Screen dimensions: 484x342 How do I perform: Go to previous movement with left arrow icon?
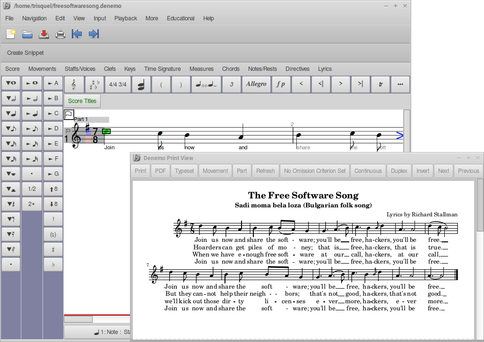[x=77, y=34]
